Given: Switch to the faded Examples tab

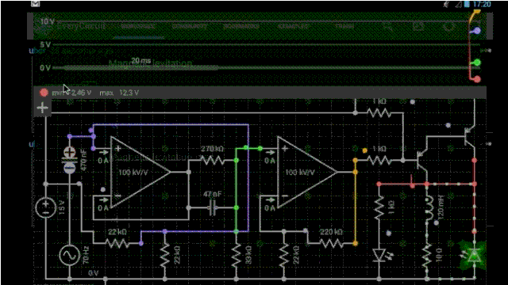Looking at the screenshot, I should click(293, 26).
